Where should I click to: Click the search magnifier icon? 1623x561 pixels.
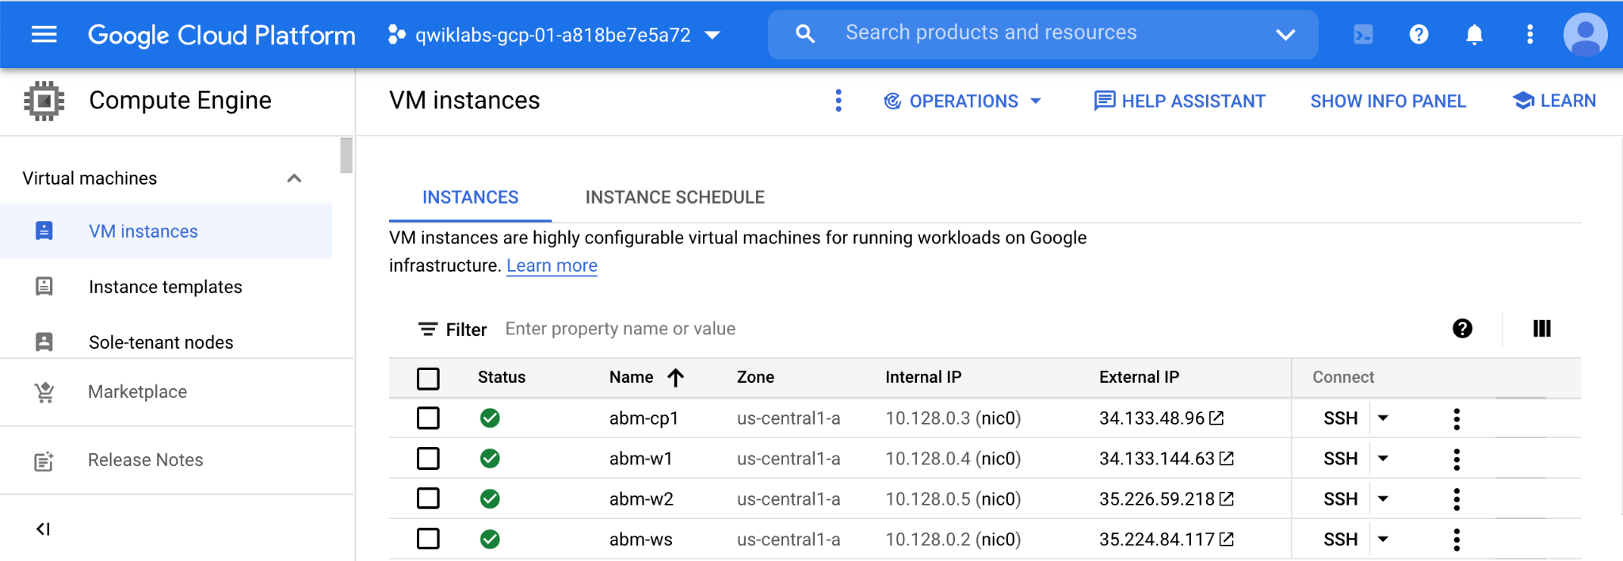coord(804,33)
